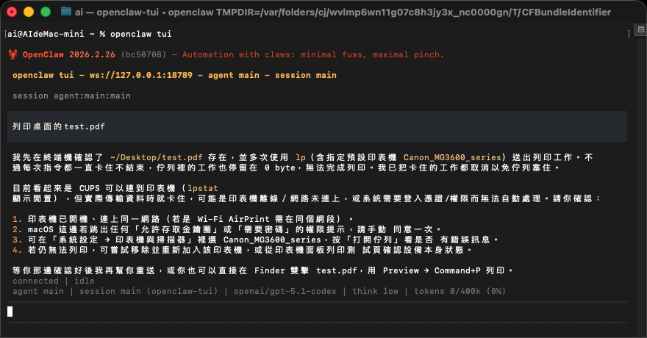Close the terminal window with red button
The image size is (647, 338).
tap(13, 12)
